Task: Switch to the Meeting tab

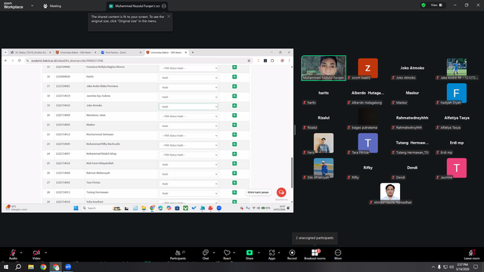Action: pyautogui.click(x=52, y=6)
